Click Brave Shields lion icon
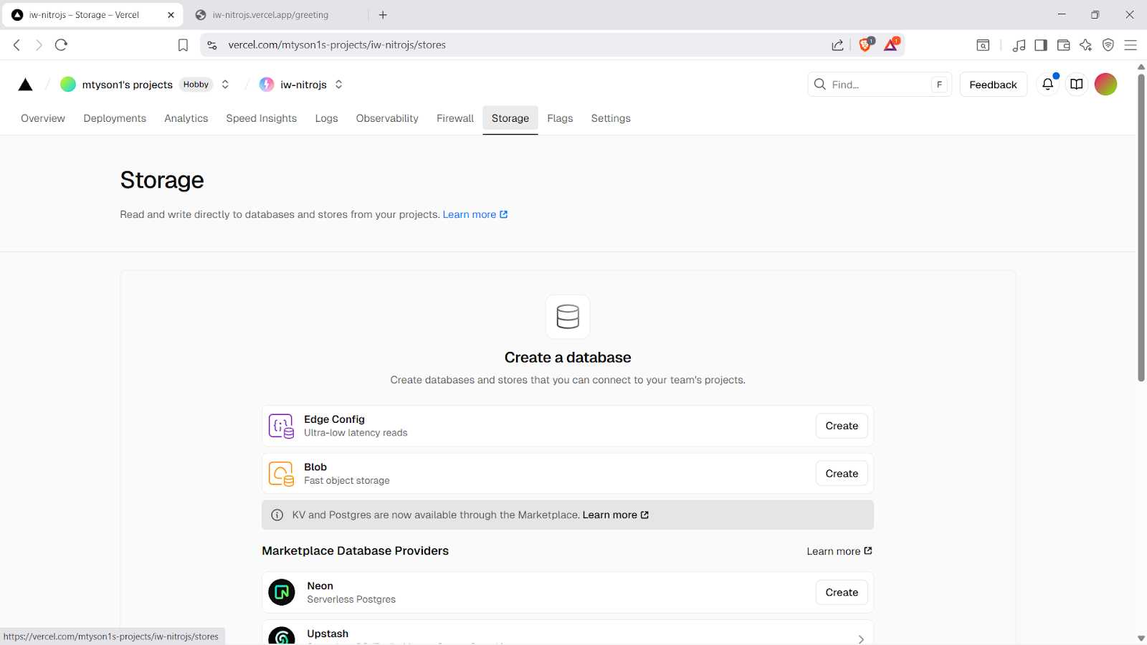The width and height of the screenshot is (1147, 645). pyautogui.click(x=865, y=45)
